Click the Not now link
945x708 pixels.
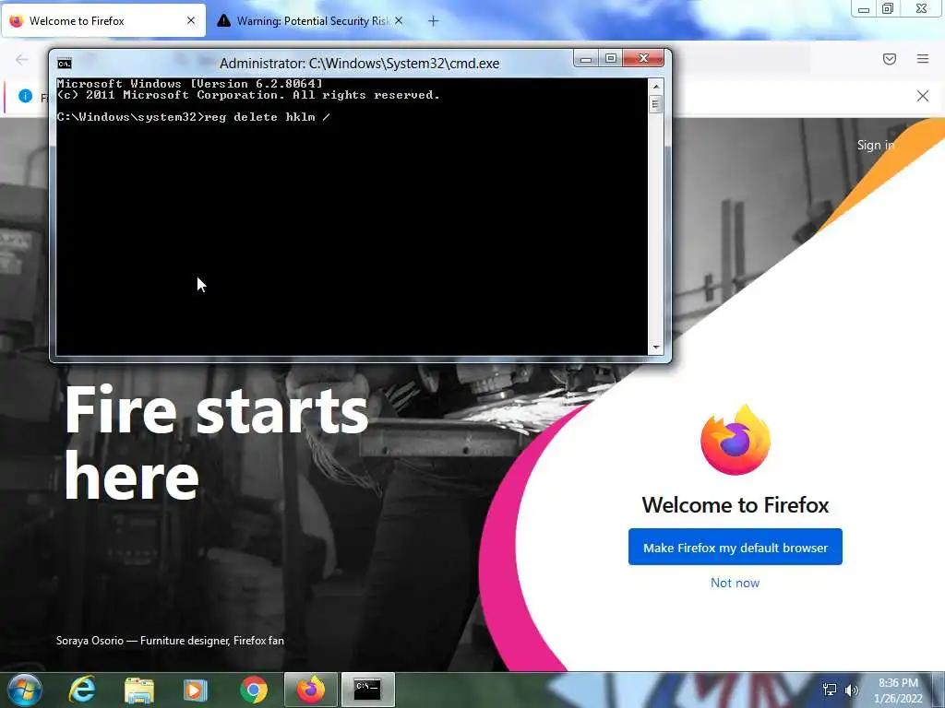(735, 583)
